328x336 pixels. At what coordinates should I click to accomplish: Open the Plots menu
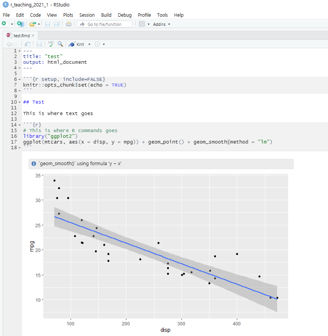pos(68,15)
